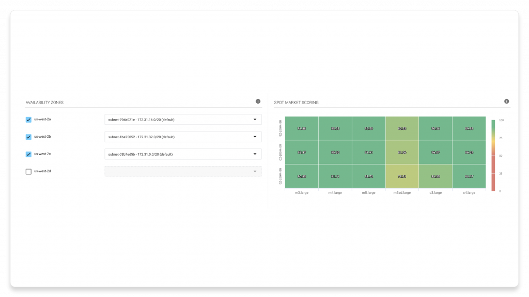
Task: Click the c3.large axis label
Action: [435, 193]
